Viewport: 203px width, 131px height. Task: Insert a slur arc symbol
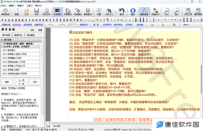(x=51, y=25)
